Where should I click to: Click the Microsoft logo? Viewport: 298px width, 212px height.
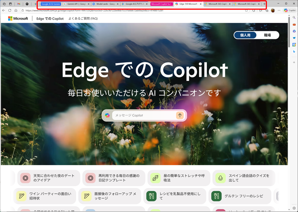tap(18, 18)
